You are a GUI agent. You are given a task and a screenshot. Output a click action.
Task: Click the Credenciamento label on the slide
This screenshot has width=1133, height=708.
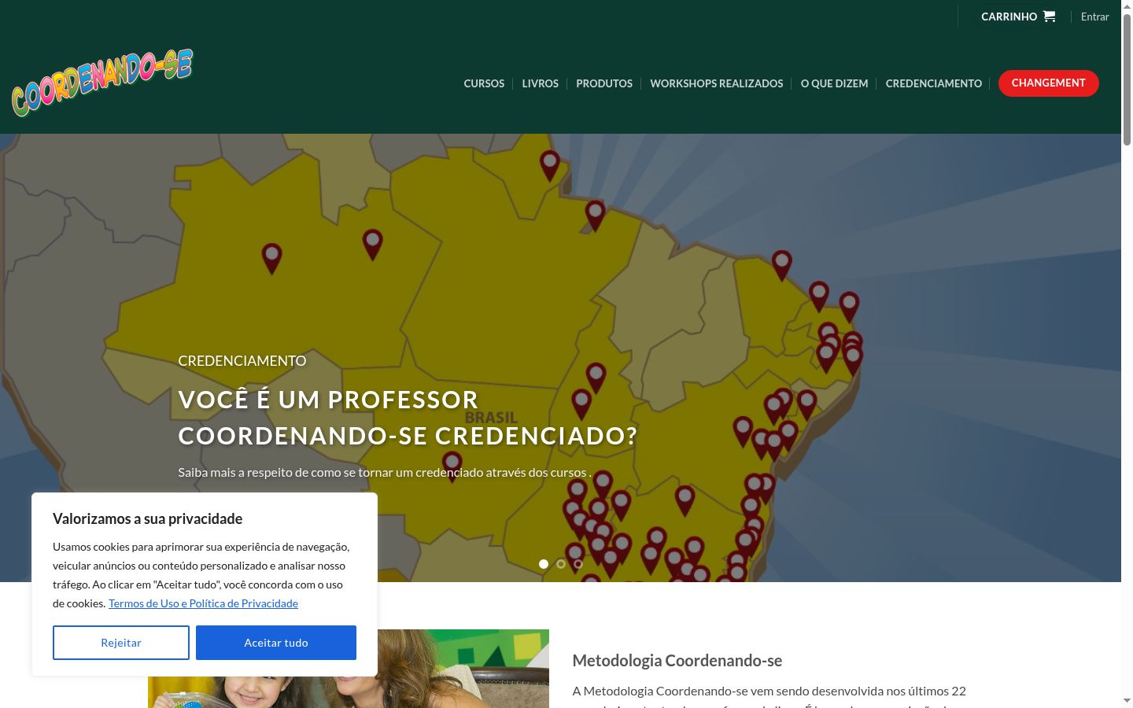242,360
